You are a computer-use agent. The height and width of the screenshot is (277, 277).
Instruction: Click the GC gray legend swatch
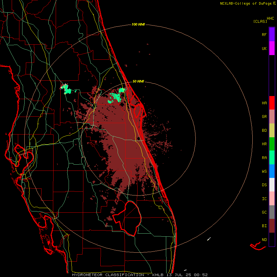[x=272, y=212]
